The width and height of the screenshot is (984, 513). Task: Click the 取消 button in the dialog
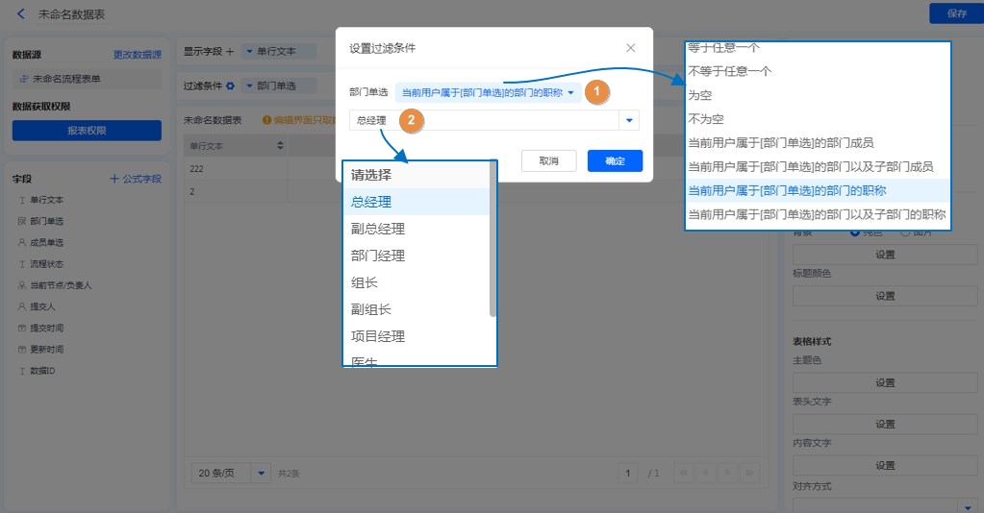(548, 161)
